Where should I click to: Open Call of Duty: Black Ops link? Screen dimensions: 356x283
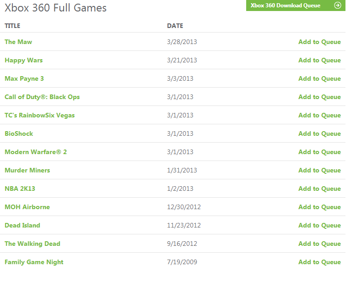click(42, 97)
